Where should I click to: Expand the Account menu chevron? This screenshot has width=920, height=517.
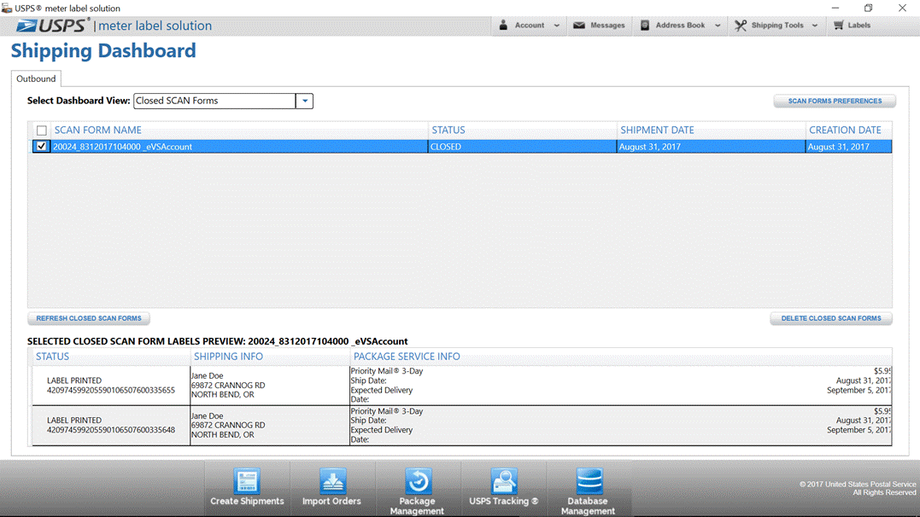coord(557,26)
